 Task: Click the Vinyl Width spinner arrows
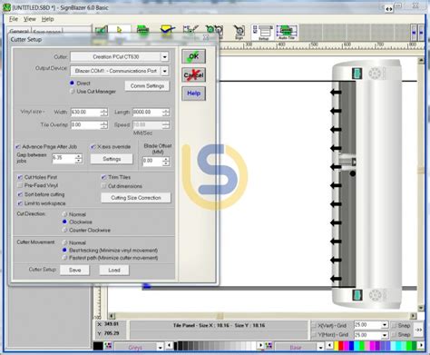coord(103,113)
